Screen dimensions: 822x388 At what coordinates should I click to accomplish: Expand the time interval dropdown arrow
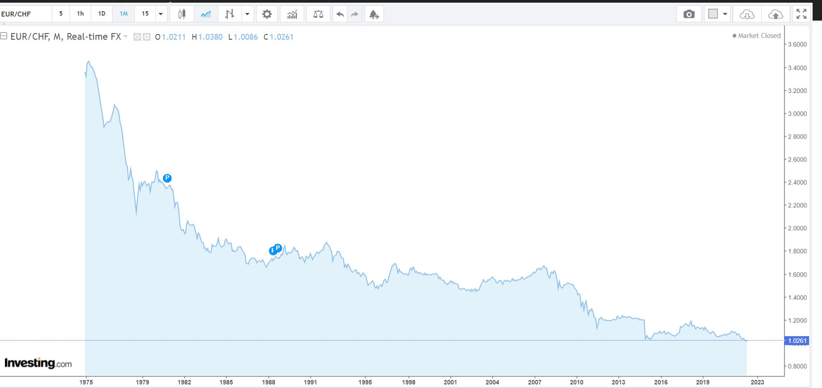pyautogui.click(x=161, y=14)
